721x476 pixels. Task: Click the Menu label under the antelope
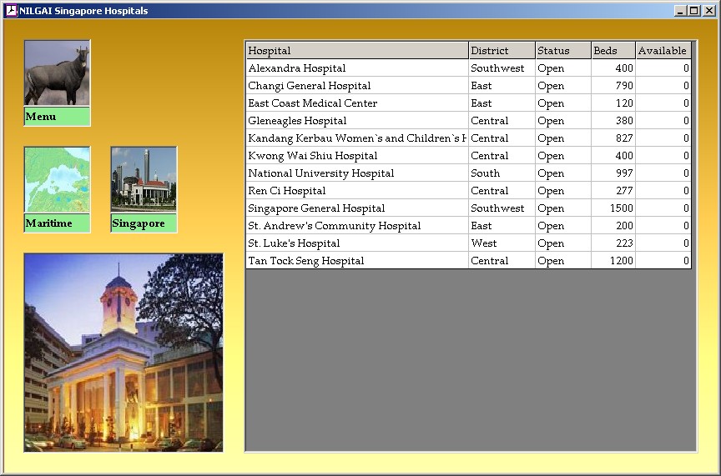click(57, 117)
